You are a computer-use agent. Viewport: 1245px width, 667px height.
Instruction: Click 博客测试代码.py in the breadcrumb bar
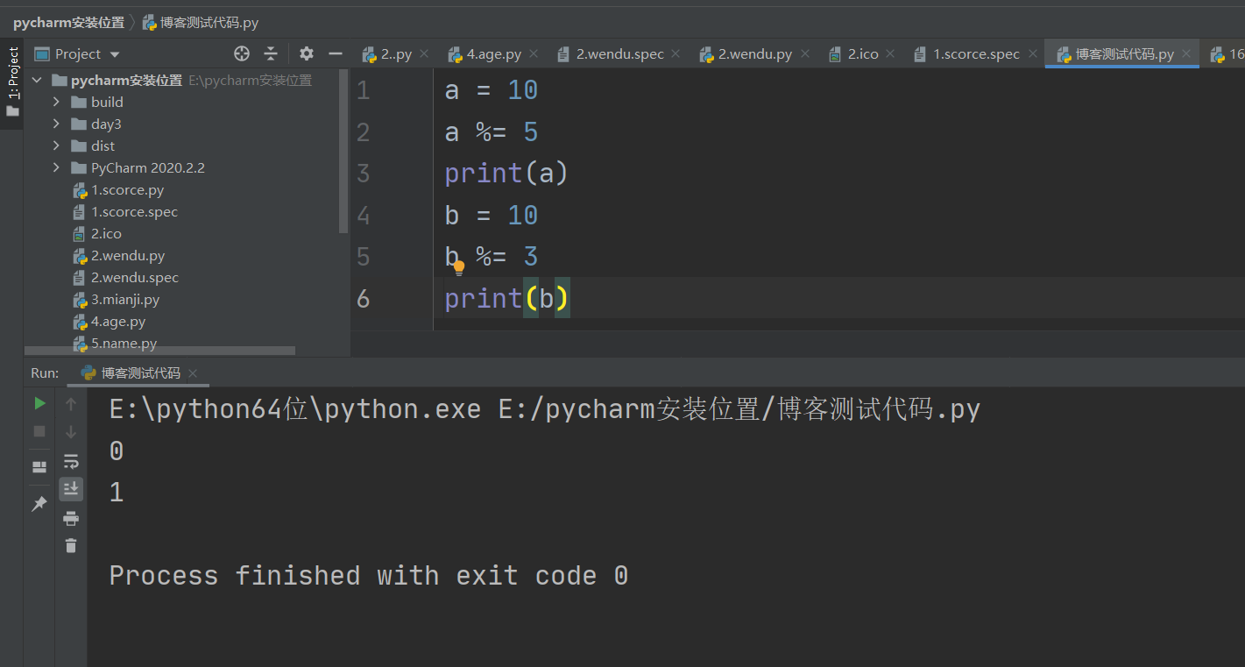pos(201,23)
